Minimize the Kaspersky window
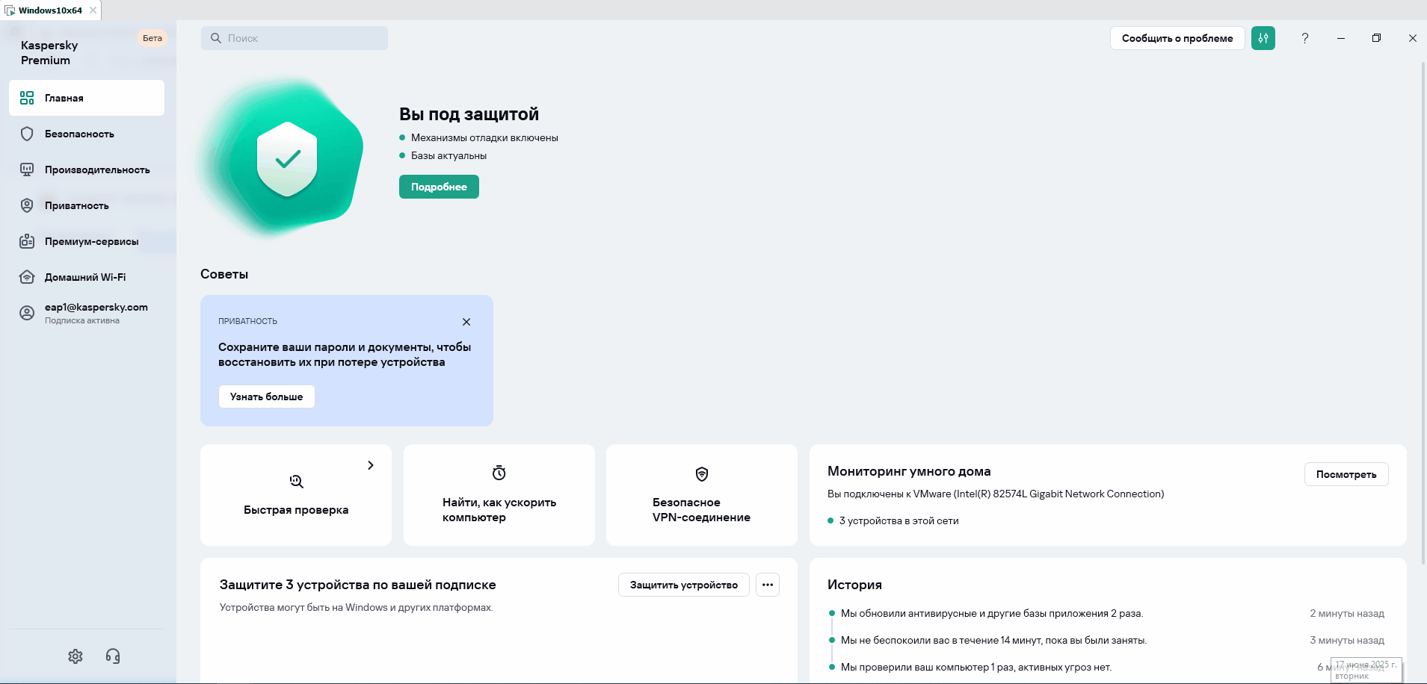The image size is (1427, 684). tap(1341, 38)
